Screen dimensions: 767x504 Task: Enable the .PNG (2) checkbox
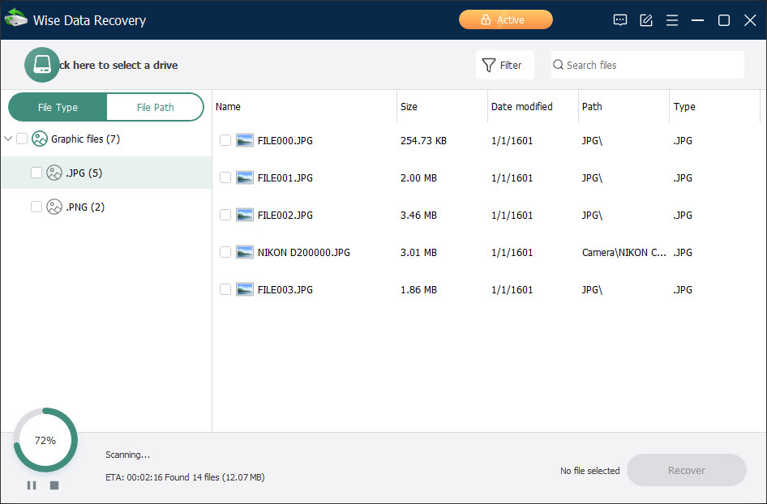click(36, 207)
